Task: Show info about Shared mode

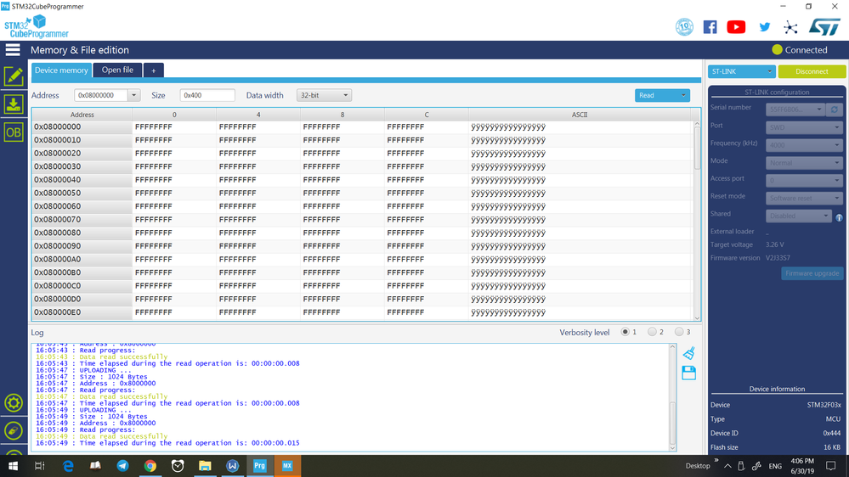Action: (839, 217)
